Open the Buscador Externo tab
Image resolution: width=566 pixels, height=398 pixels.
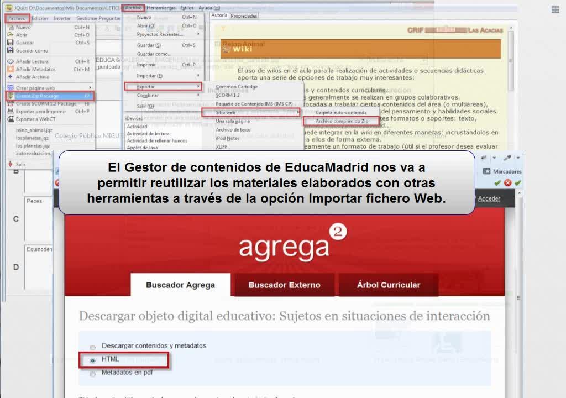tap(285, 285)
